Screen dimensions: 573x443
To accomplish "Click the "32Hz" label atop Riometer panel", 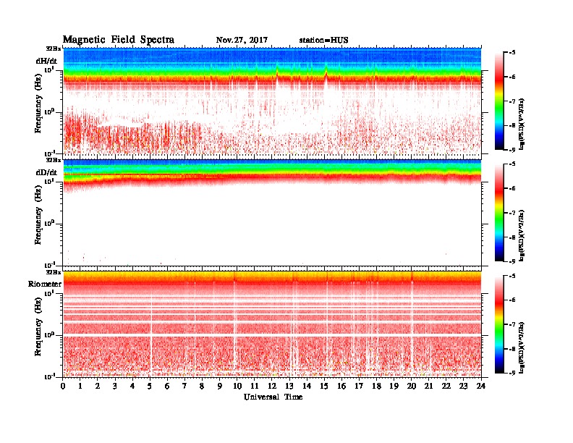I will (54, 272).
